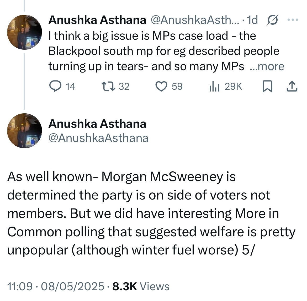The height and width of the screenshot is (301, 307).
Task: Select the Anushka Asthana name above the main tweet
Action: [97, 124]
